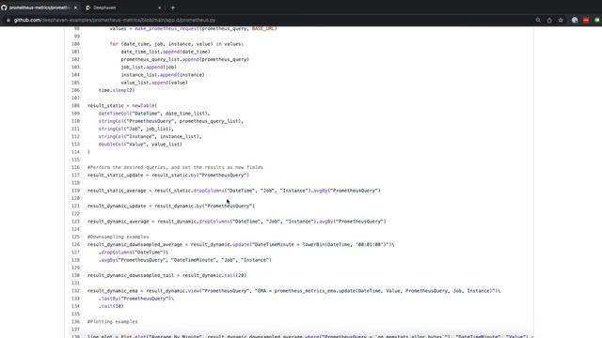Viewport: 602px width, 338px height.
Task: Select line number 136
Action: click(75, 322)
